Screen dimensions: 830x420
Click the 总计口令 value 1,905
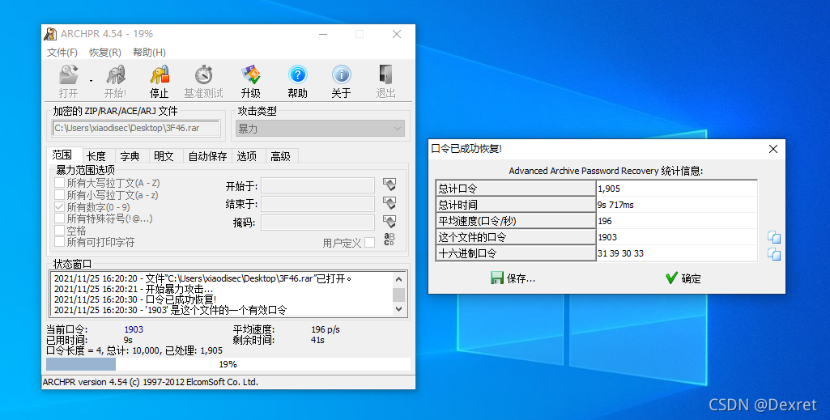[609, 189]
